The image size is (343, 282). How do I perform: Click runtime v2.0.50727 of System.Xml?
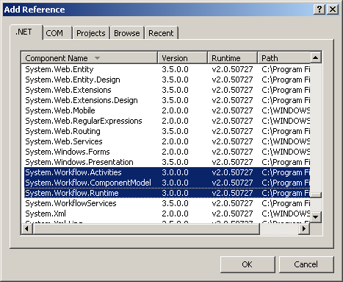232,214
